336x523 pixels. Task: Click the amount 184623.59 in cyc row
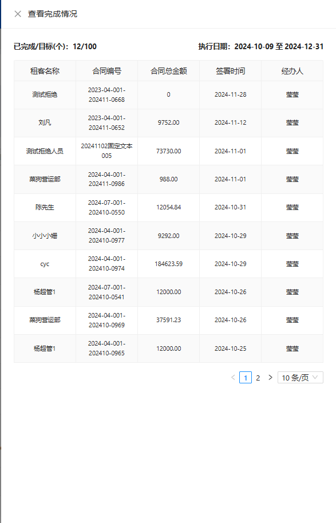coord(168,264)
